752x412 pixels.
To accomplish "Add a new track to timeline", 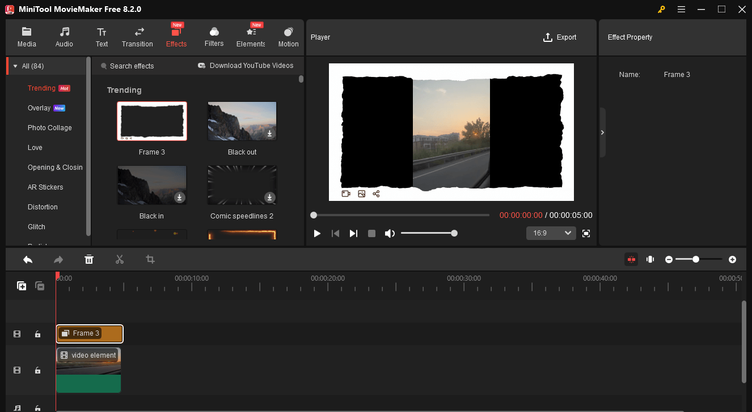I will [x=22, y=286].
